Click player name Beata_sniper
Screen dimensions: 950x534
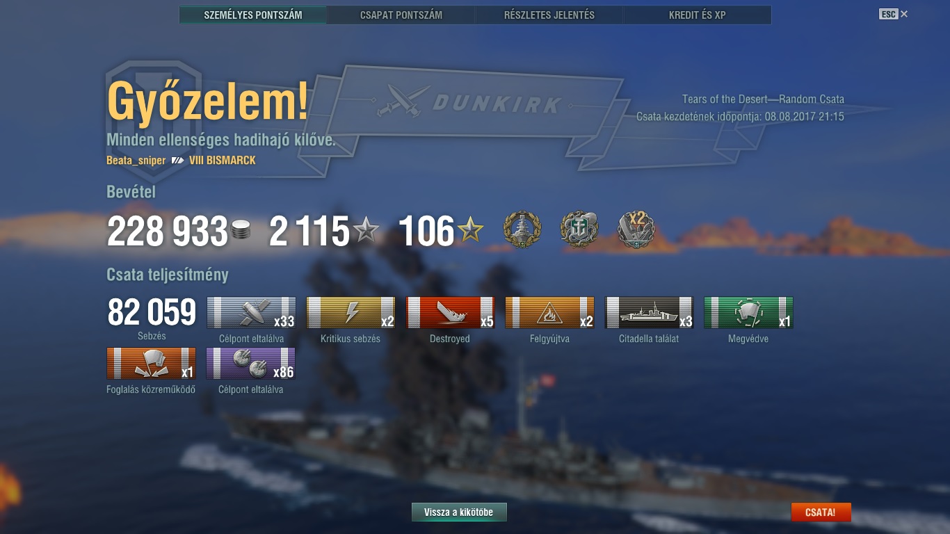click(136, 161)
